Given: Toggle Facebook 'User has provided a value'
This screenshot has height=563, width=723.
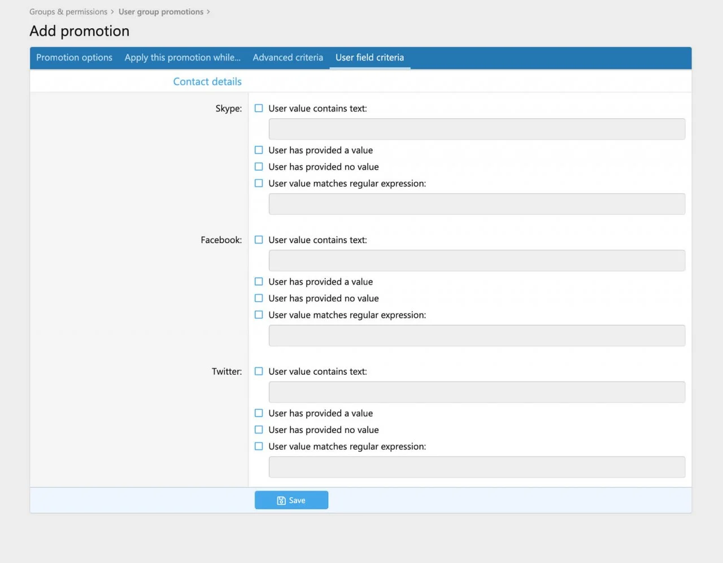Looking at the screenshot, I should (259, 281).
